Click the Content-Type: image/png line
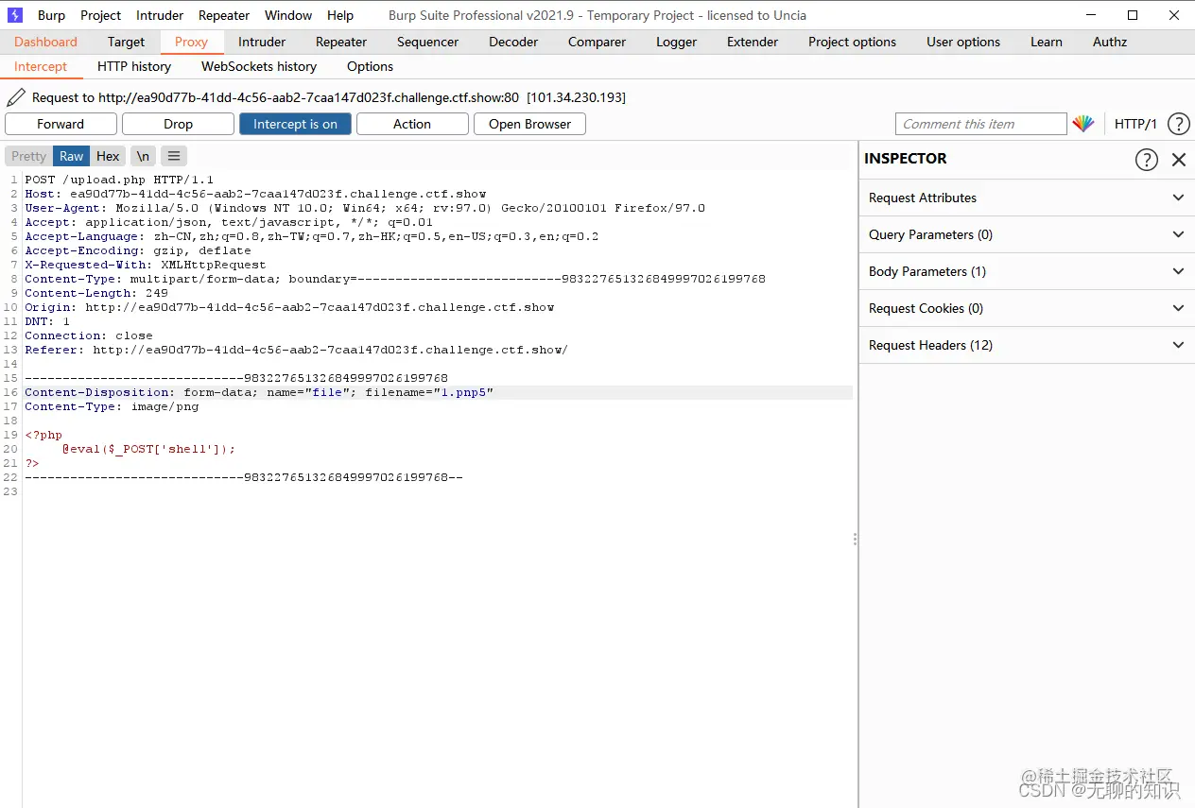The height and width of the screenshot is (808, 1195). (x=112, y=406)
